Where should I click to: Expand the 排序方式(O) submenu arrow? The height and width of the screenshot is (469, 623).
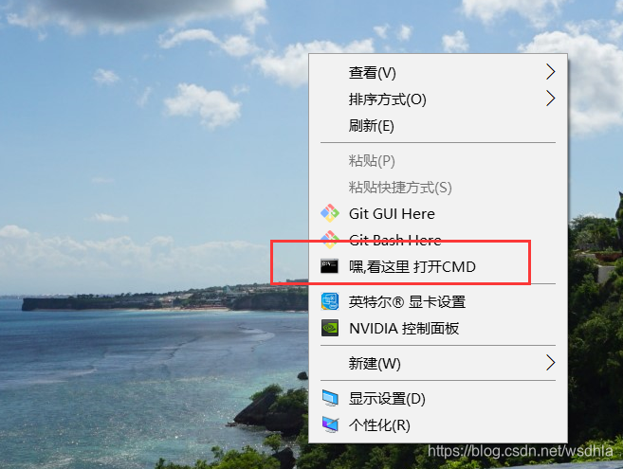pyautogui.click(x=550, y=99)
